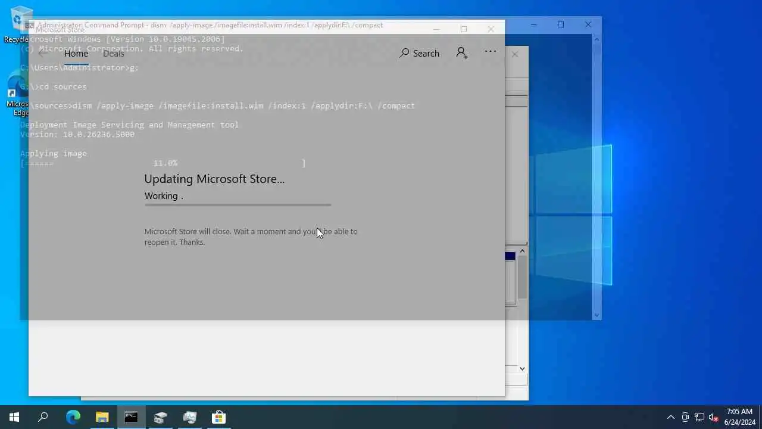Click the Command Prompt title bar icon
Image resolution: width=762 pixels, height=429 pixels.
point(30,25)
